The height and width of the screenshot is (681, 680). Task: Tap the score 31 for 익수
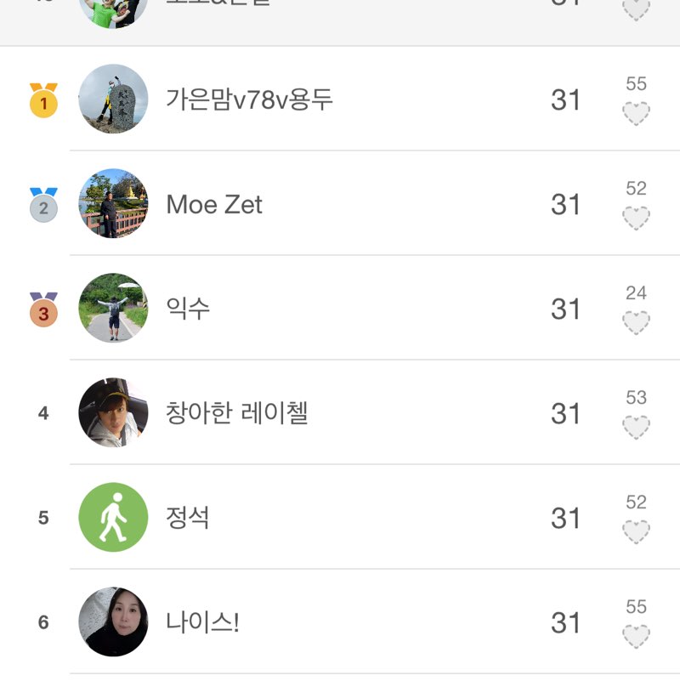(x=565, y=309)
